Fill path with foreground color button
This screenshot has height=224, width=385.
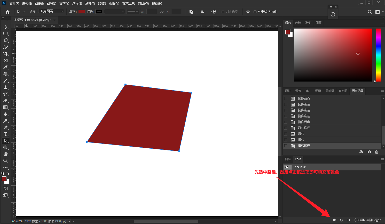coord(334,220)
